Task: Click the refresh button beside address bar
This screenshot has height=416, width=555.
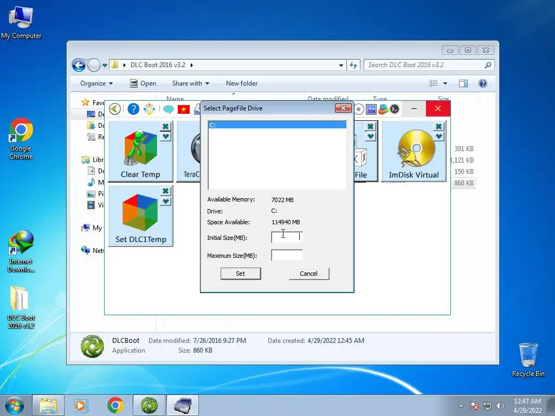Action: (353, 65)
